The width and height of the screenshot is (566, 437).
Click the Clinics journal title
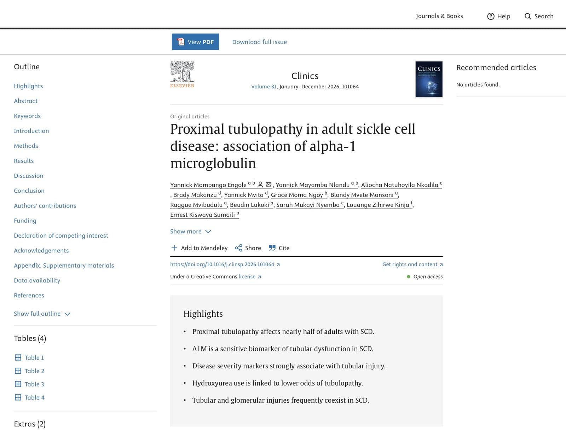tap(305, 76)
